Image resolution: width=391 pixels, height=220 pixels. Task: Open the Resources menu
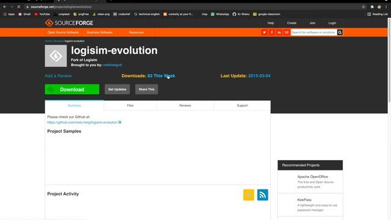pyautogui.click(x=136, y=32)
